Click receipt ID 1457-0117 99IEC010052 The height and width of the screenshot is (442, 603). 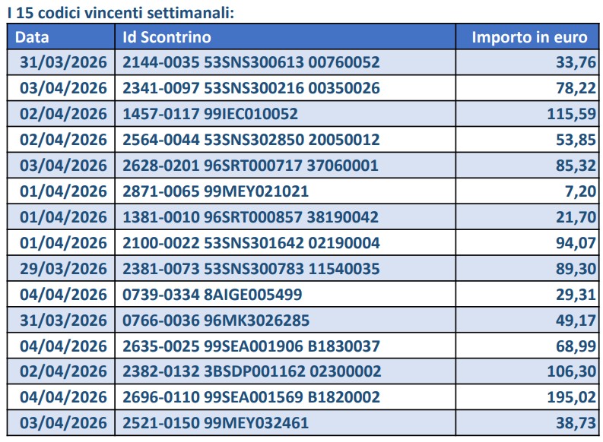point(210,114)
